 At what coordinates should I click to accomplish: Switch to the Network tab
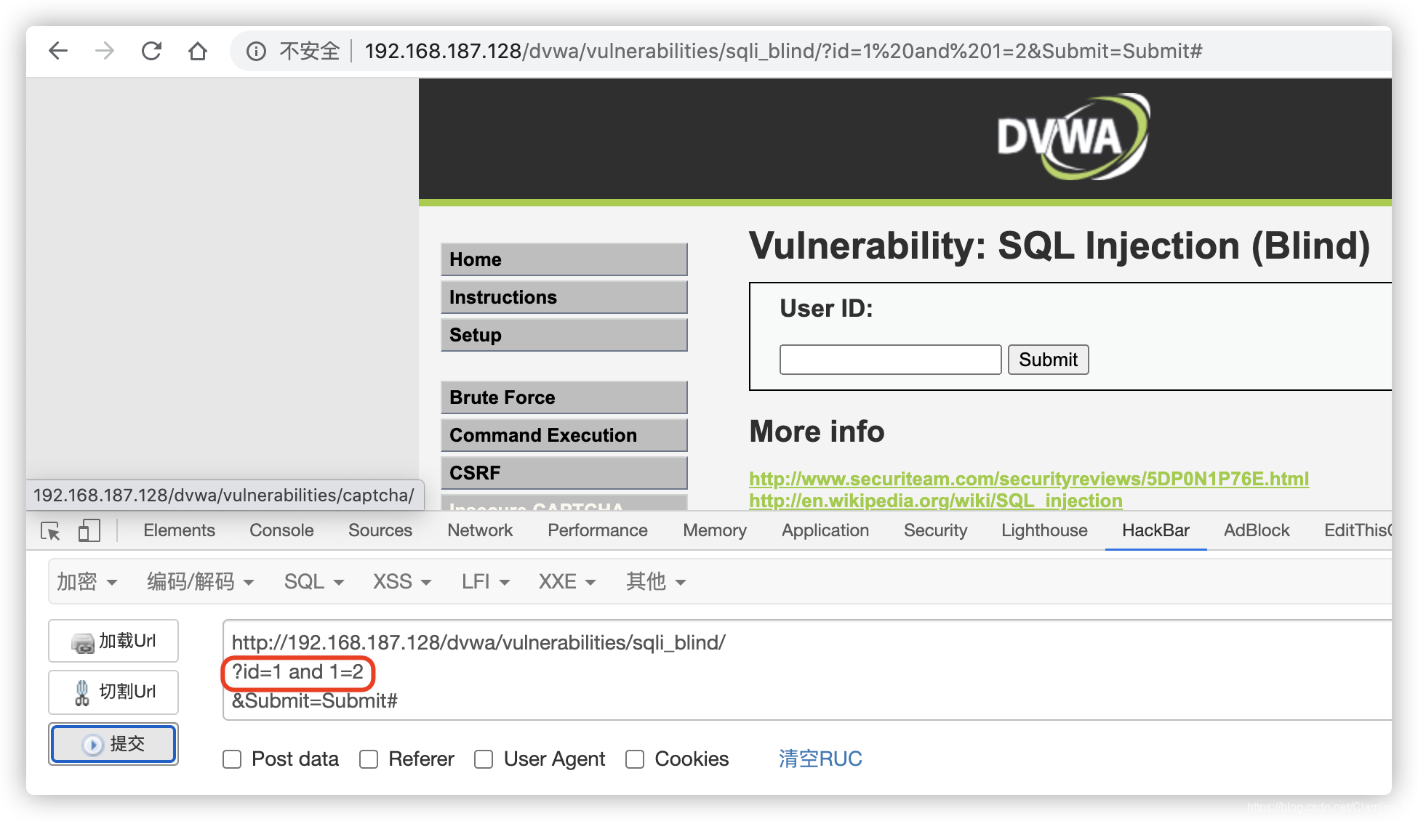click(480, 530)
